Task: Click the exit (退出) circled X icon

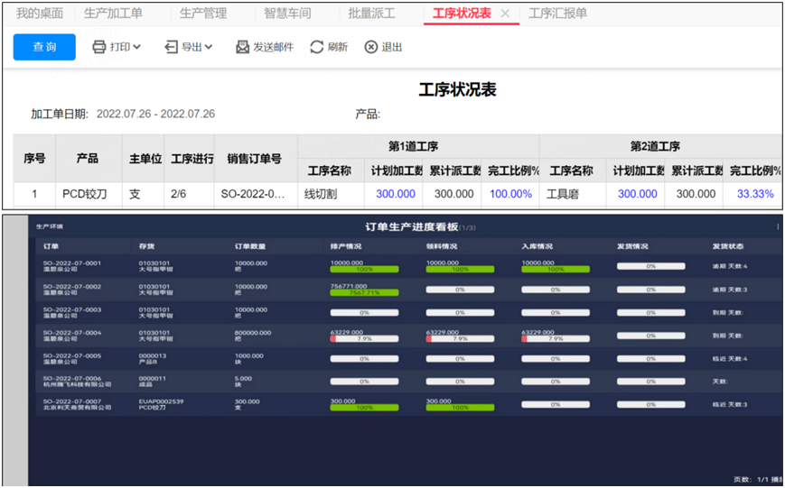Action: tap(370, 47)
